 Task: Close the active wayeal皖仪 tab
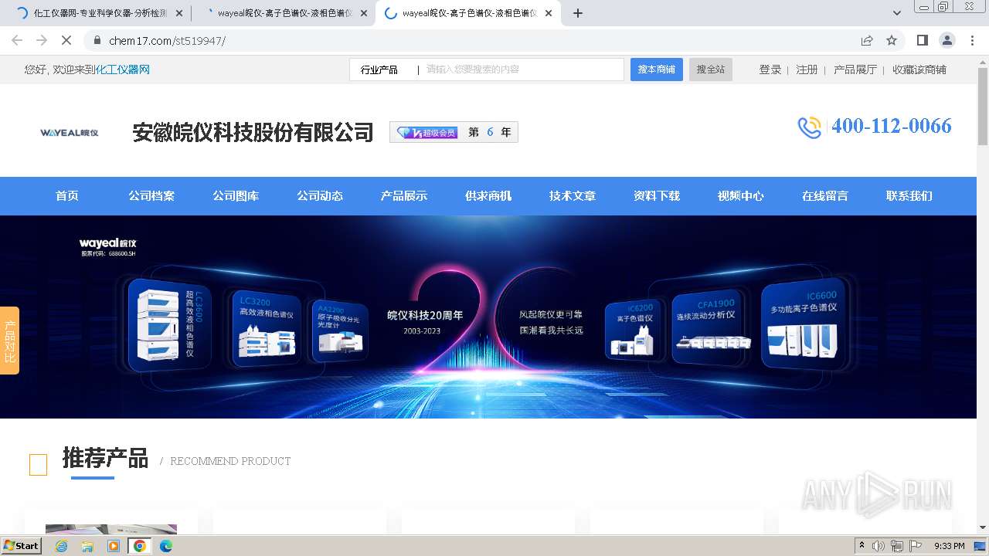[549, 13]
